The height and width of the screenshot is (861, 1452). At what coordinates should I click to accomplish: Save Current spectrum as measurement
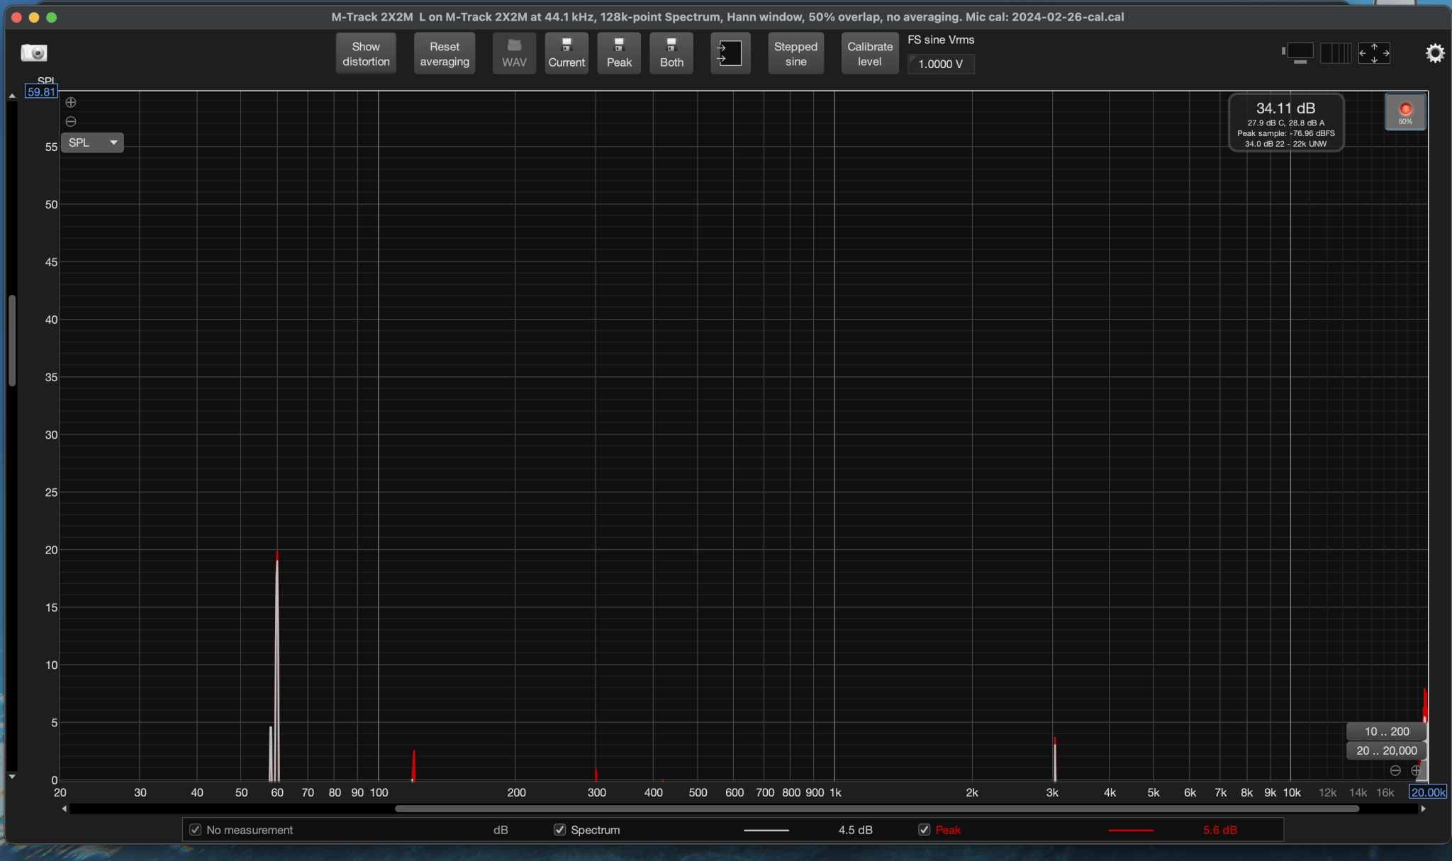pyautogui.click(x=566, y=53)
